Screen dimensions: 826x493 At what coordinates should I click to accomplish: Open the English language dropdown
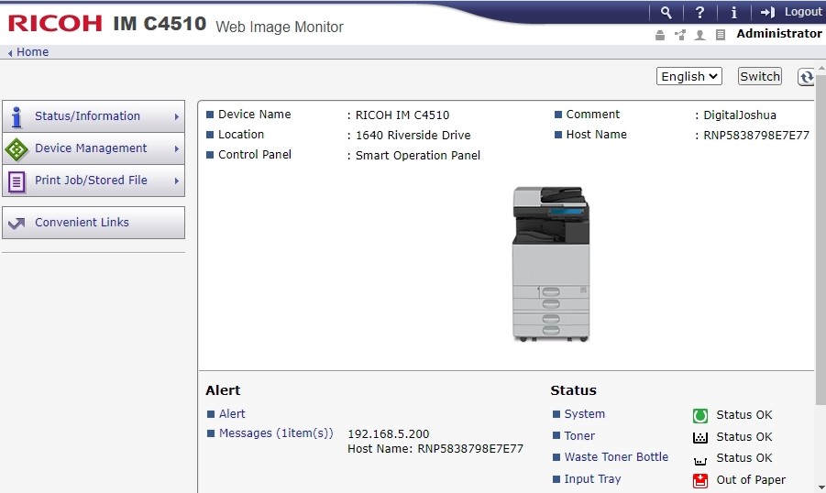pyautogui.click(x=689, y=76)
